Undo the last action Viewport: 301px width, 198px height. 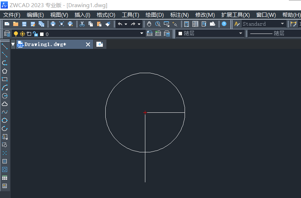(x=120, y=24)
